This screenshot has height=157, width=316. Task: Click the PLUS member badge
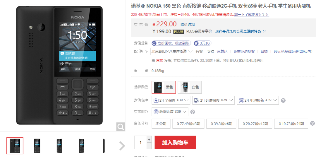click(x=178, y=31)
